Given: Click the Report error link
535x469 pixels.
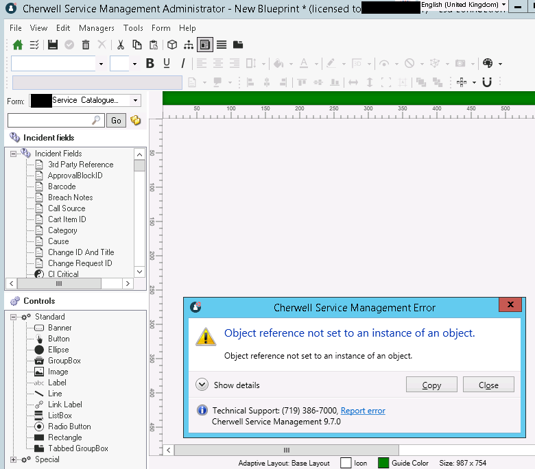Looking at the screenshot, I should coord(363,411).
